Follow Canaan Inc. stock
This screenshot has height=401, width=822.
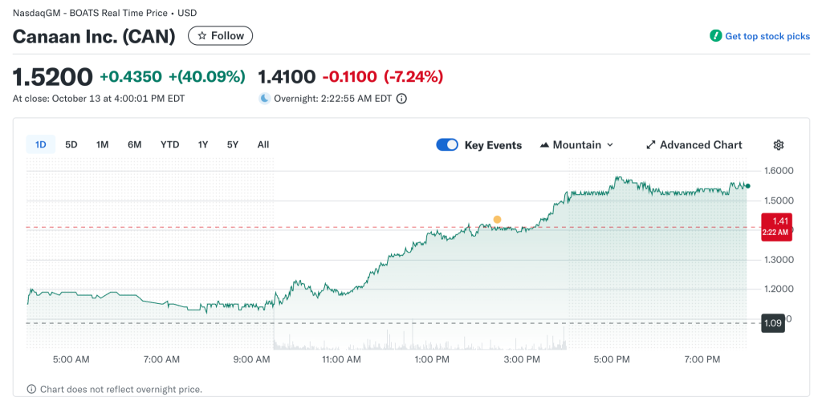coord(220,36)
